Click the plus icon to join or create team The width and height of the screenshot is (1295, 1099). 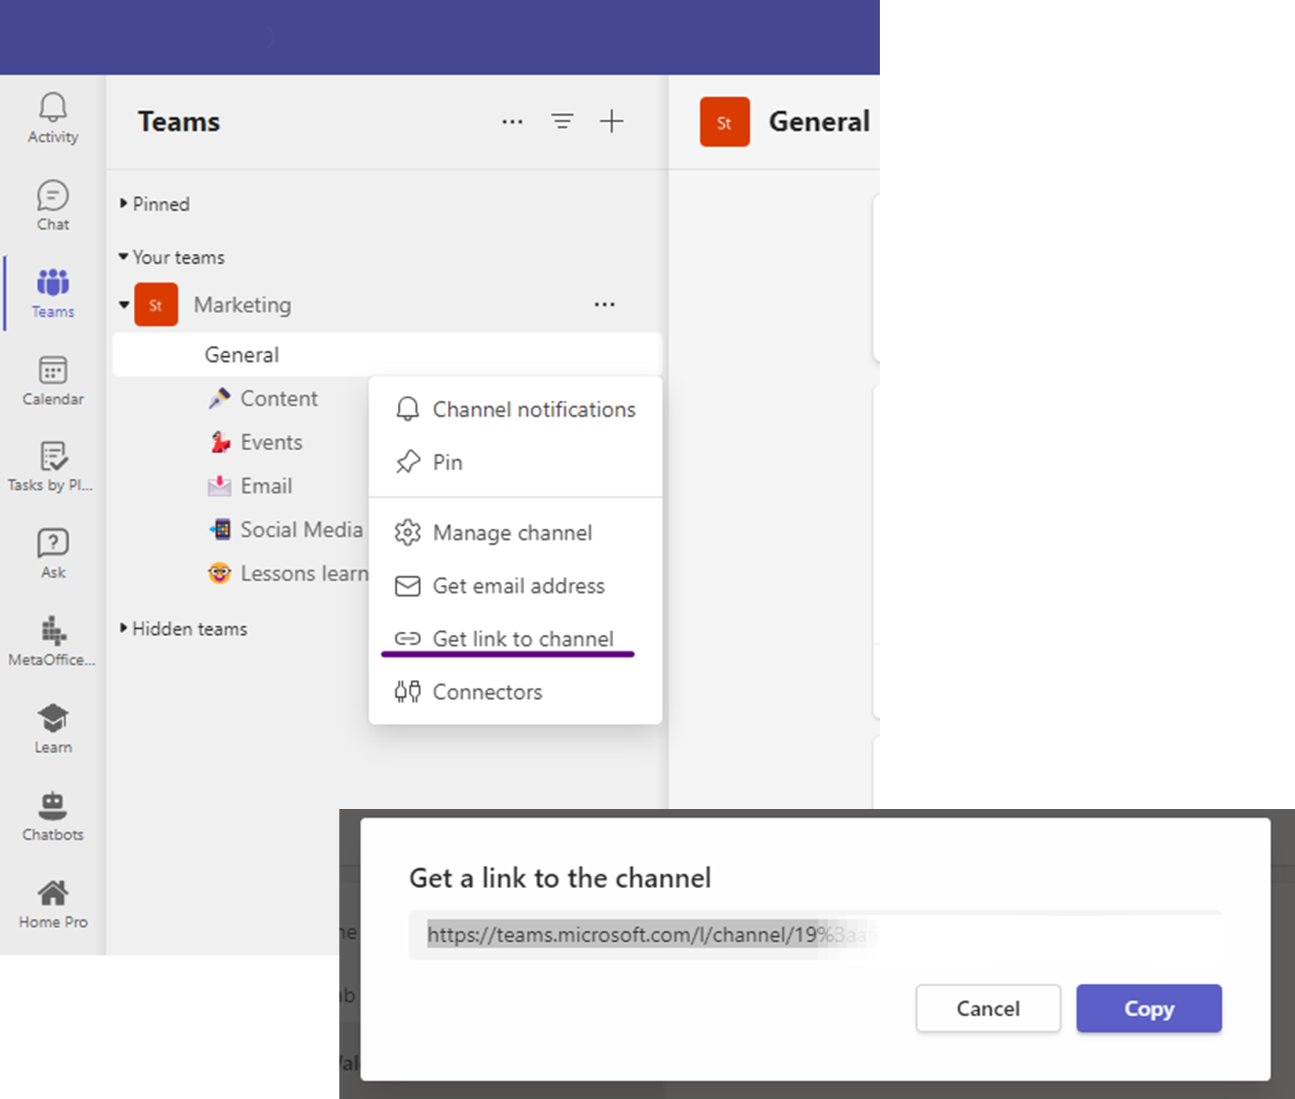[612, 121]
